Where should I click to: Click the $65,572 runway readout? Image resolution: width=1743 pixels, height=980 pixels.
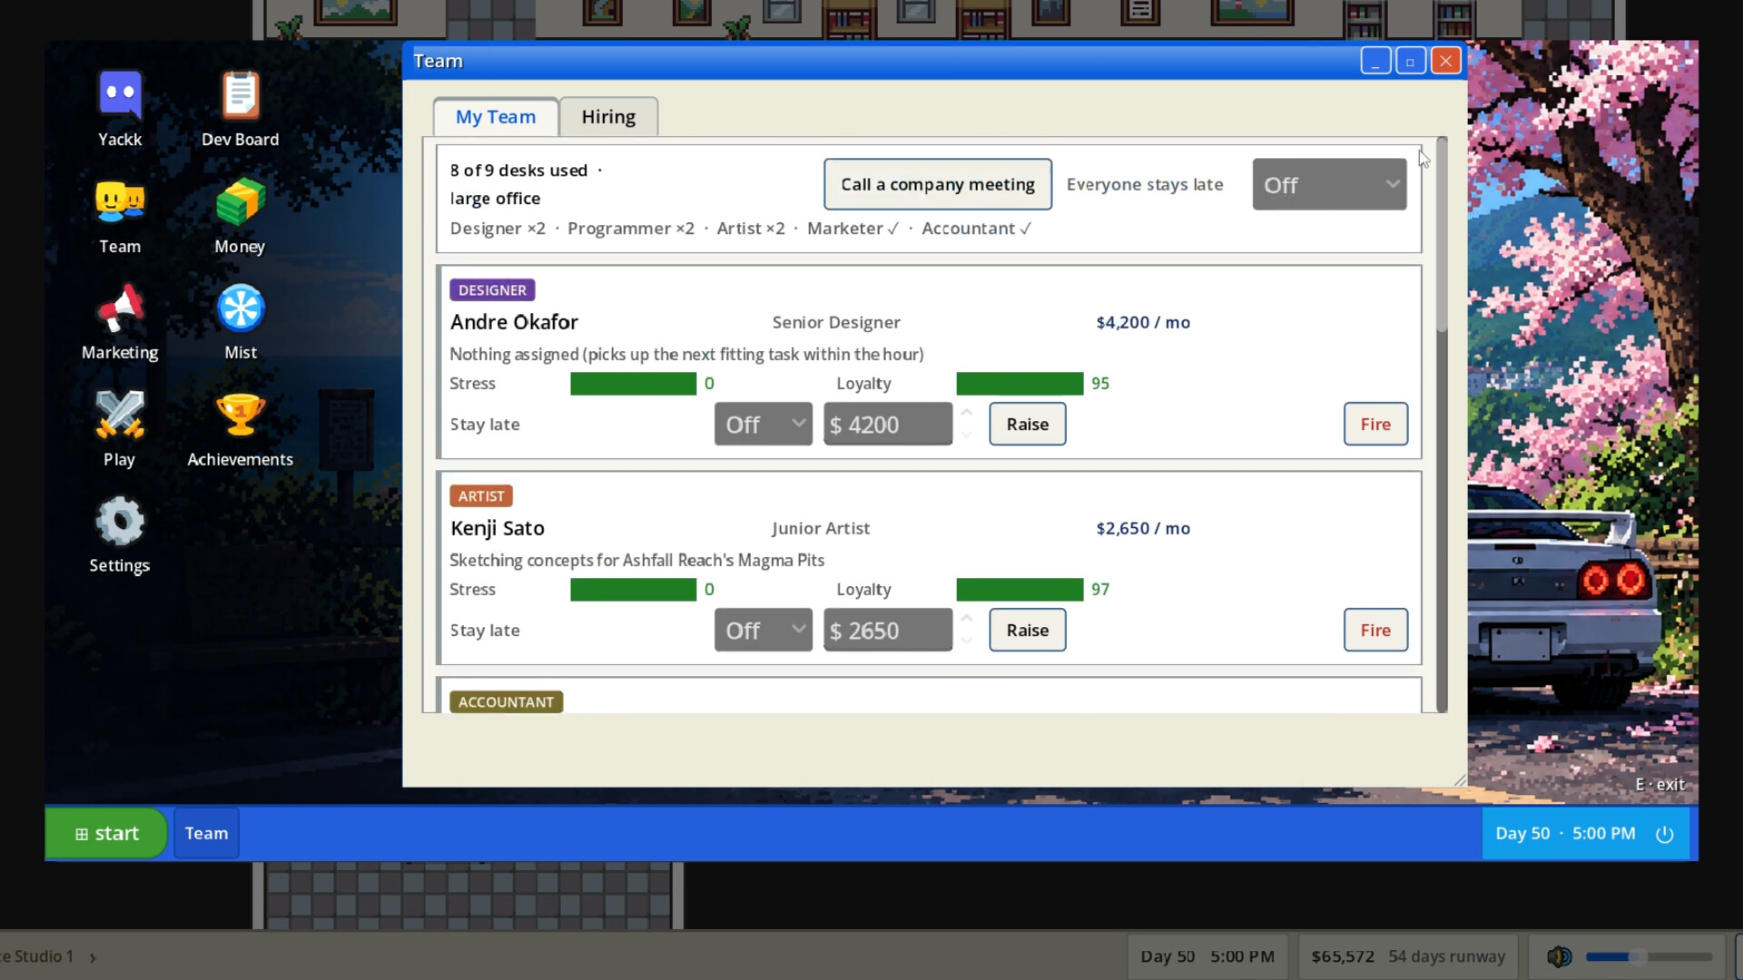pos(1408,956)
